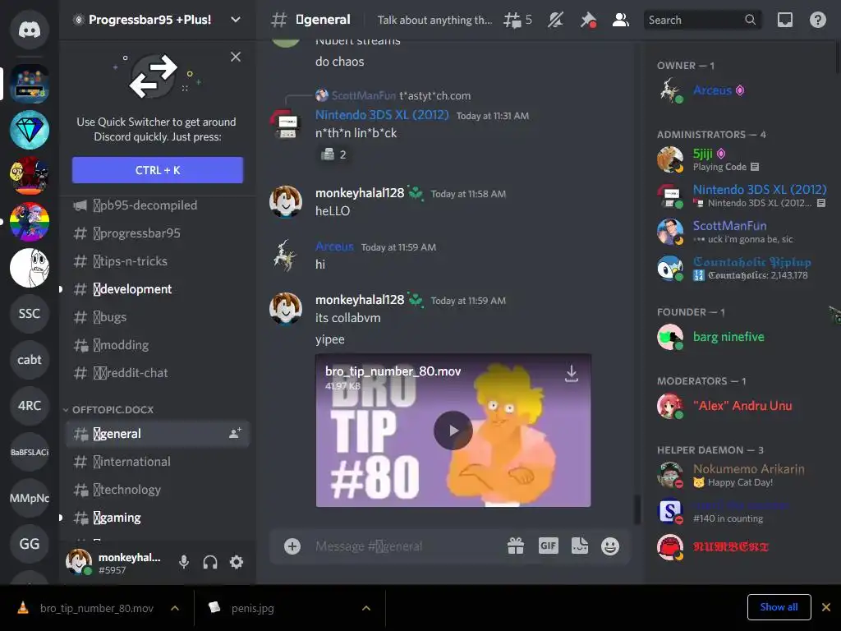Screen dimensions: 841x631
Task: Dismiss the Quick Switcher tip
Action: (x=236, y=57)
